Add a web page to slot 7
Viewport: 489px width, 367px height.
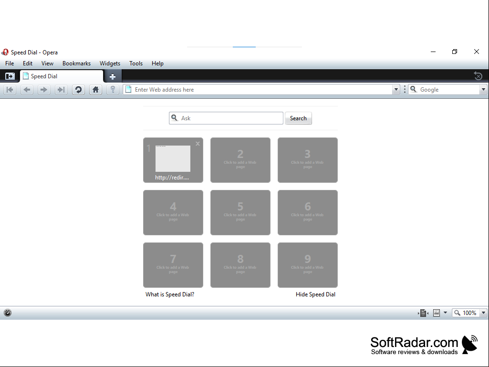point(173,265)
